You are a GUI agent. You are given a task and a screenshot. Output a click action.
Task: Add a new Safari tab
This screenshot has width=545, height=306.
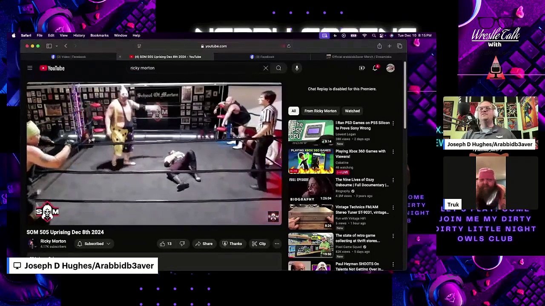click(389, 46)
